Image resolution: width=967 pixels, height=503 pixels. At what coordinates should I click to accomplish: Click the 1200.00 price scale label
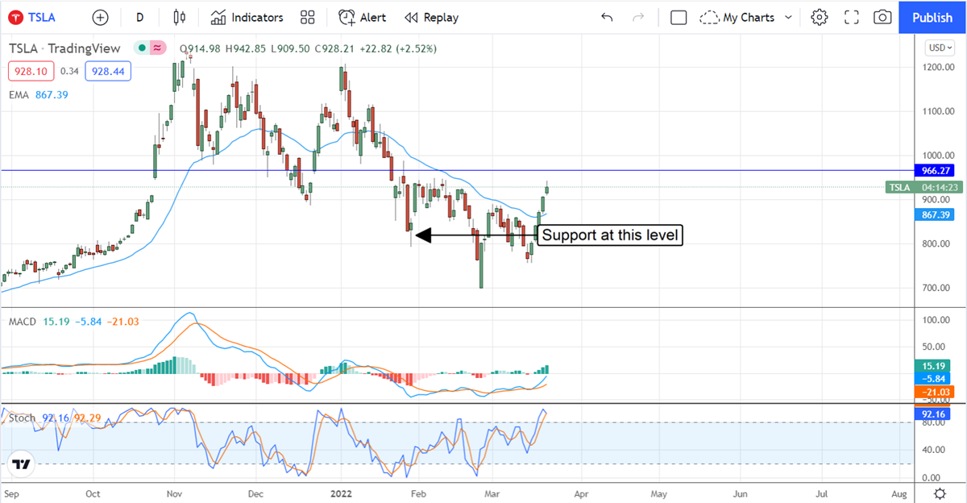(937, 68)
